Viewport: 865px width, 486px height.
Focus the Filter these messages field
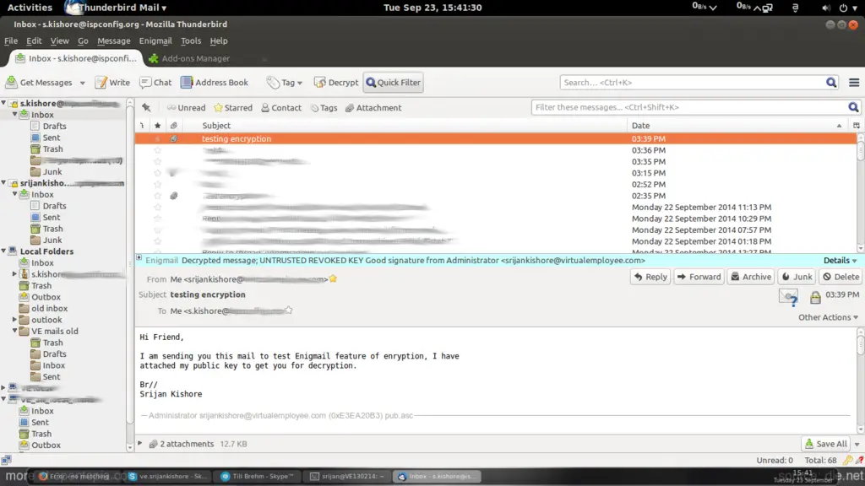point(689,107)
